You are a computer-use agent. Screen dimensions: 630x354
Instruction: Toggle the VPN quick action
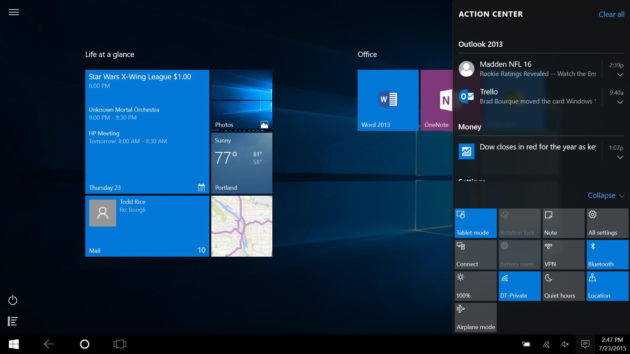(x=564, y=255)
